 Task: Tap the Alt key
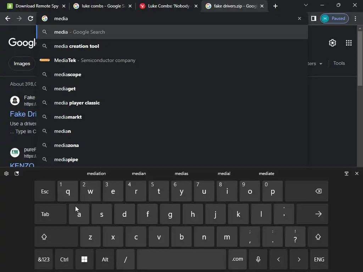[x=105, y=259]
